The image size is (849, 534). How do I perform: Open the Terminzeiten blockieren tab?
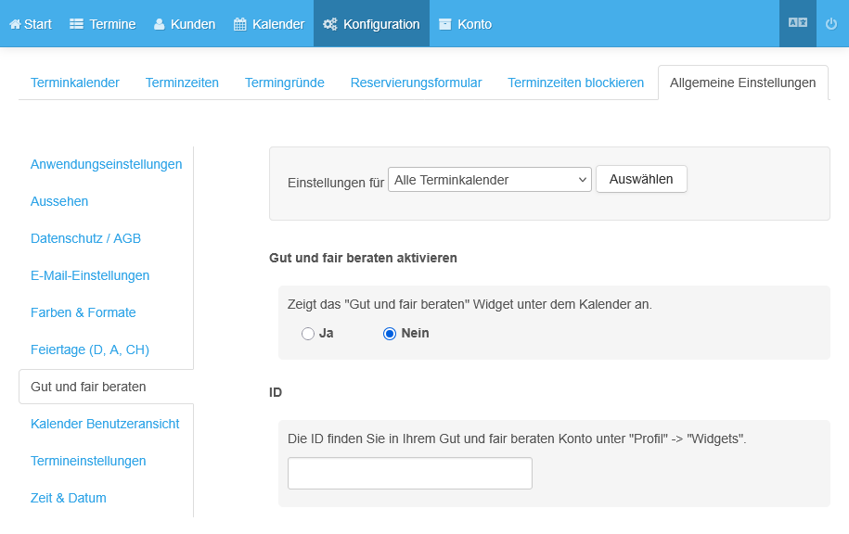[x=575, y=83]
